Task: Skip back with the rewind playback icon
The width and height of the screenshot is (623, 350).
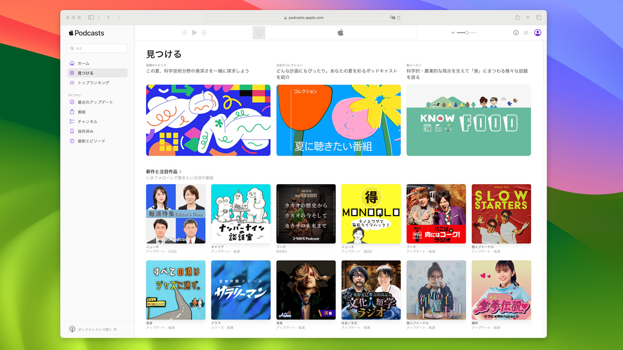Action: click(184, 33)
